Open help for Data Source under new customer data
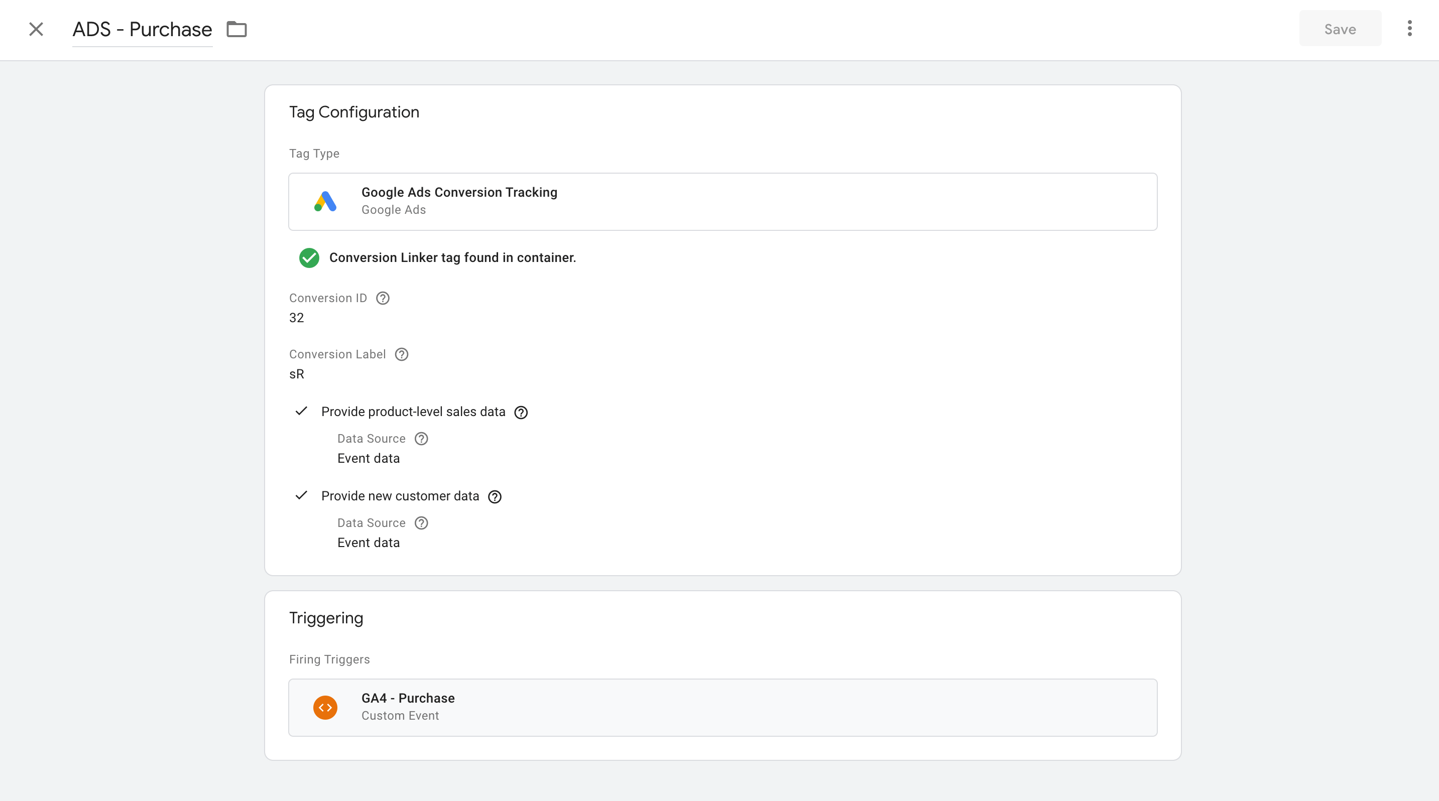 point(422,523)
